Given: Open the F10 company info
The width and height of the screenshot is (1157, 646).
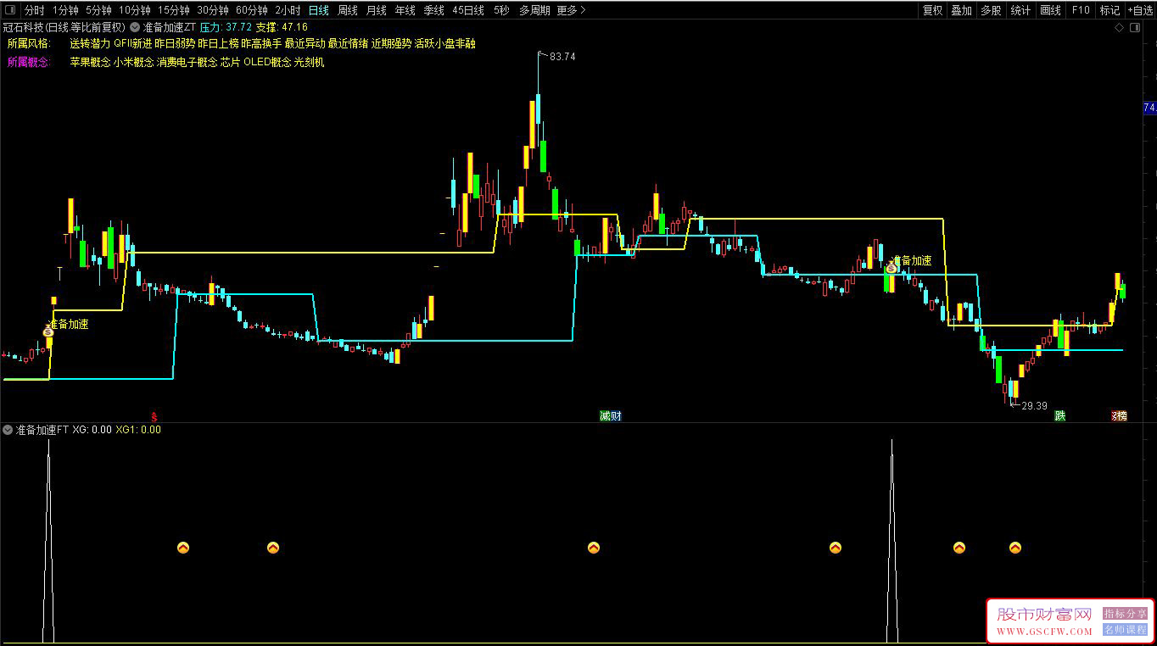Looking at the screenshot, I should point(1081,10).
